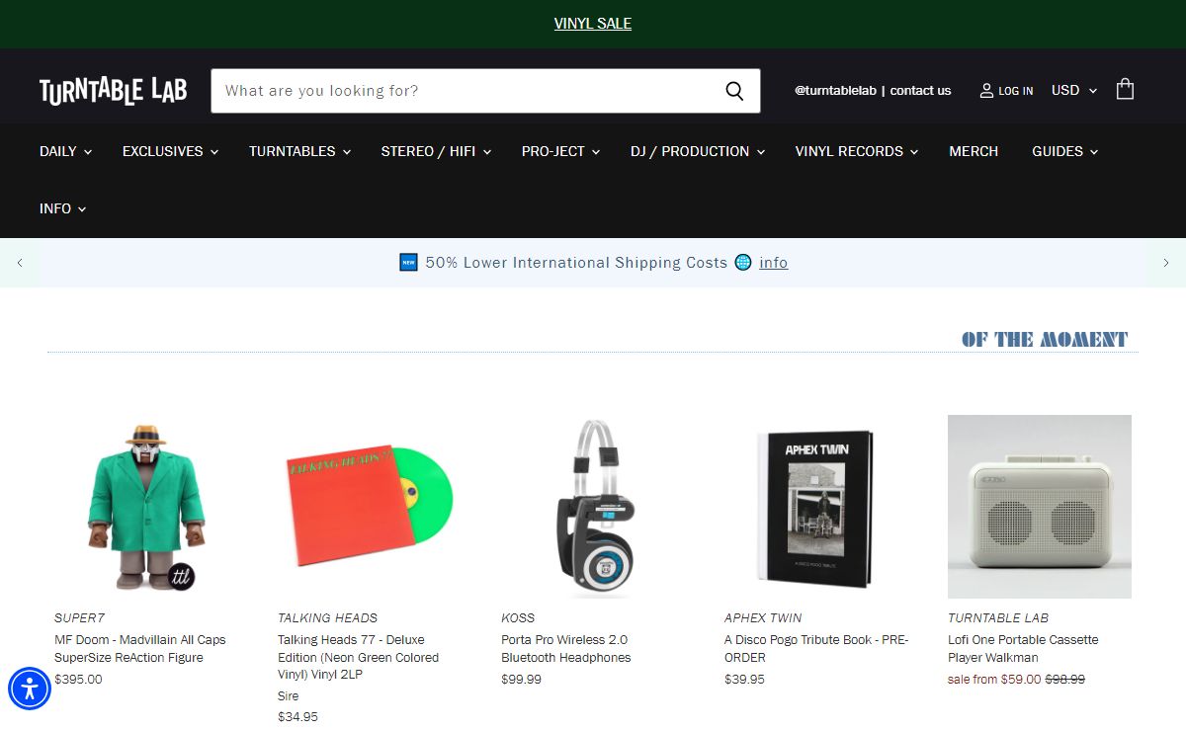This screenshot has height=731, width=1186.
Task: Open the MF Doom figure product image
Action: click(x=146, y=507)
